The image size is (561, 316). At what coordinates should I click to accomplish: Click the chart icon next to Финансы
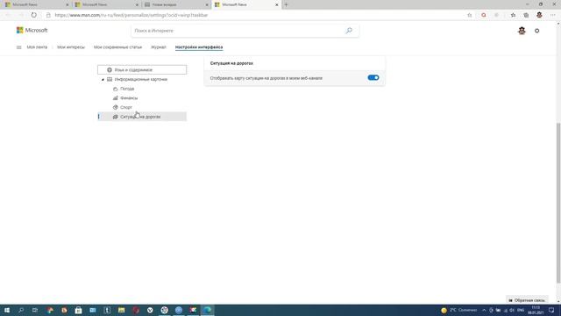click(115, 98)
